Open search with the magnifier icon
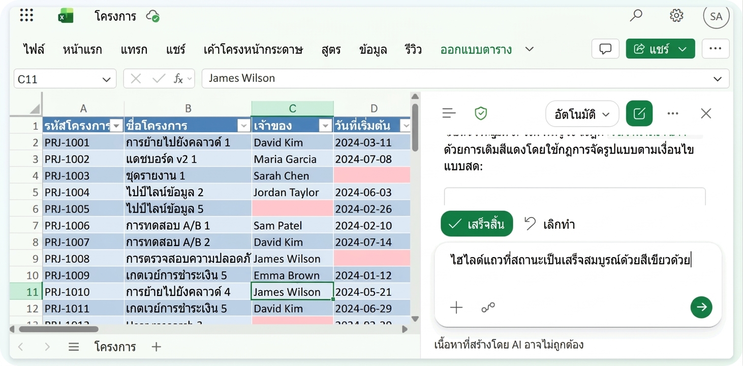Image resolution: width=743 pixels, height=366 pixels. [636, 16]
